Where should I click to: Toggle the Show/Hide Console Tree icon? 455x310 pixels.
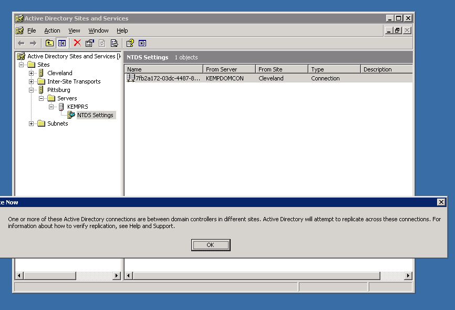pyautogui.click(x=61, y=43)
